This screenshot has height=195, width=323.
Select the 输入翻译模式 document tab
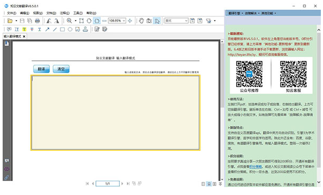pyautogui.click(x=12, y=37)
